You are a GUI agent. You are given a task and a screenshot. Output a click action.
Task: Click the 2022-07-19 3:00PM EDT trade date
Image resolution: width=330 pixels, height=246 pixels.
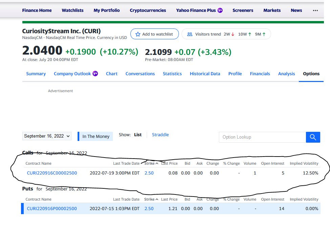point(115,173)
